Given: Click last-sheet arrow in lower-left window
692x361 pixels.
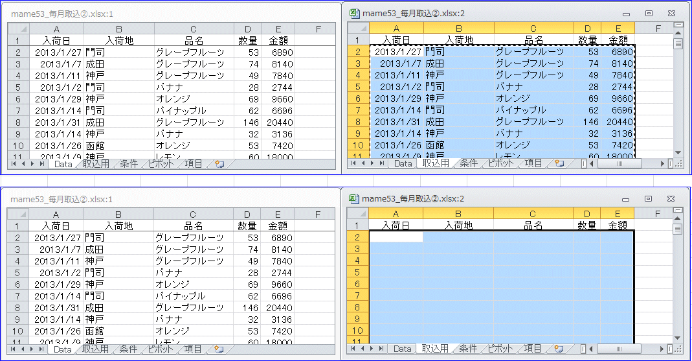Looking at the screenshot, I should point(41,349).
